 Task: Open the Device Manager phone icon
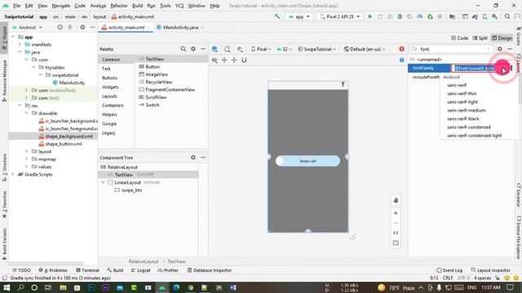coord(484,16)
